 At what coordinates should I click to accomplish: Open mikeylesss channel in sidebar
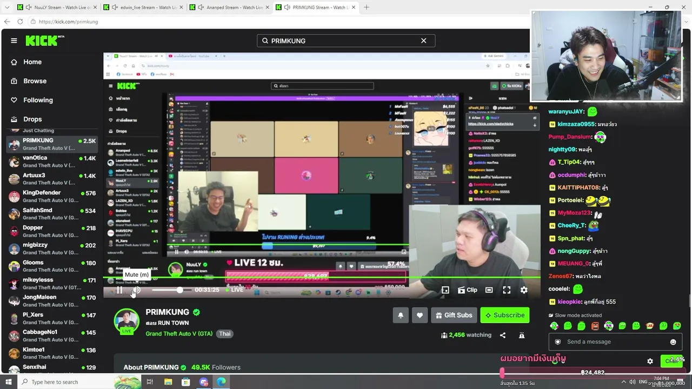(x=52, y=284)
